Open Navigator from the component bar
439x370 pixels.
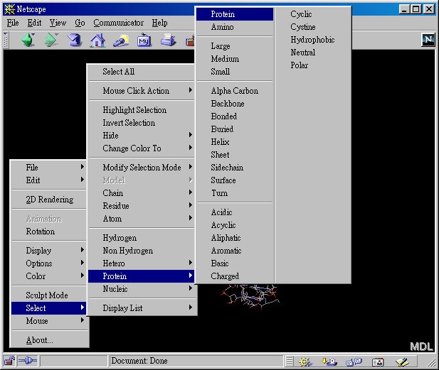tap(305, 362)
